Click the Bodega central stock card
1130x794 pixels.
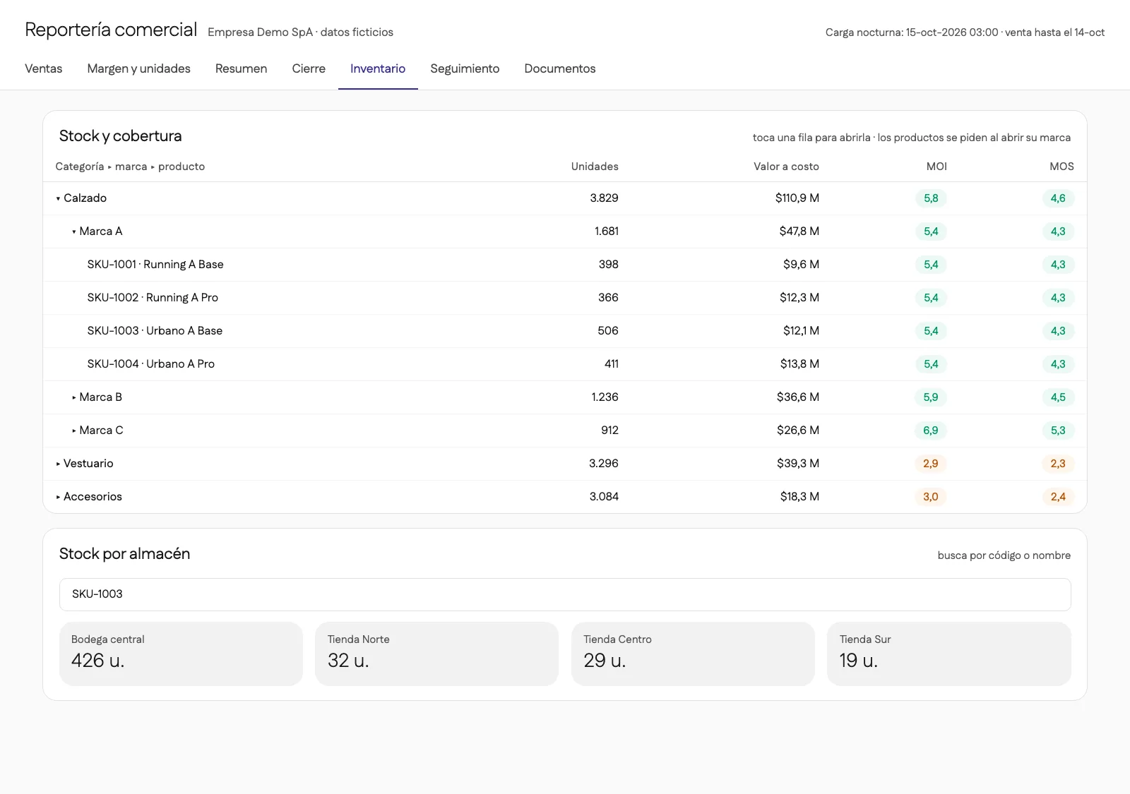[x=181, y=654]
